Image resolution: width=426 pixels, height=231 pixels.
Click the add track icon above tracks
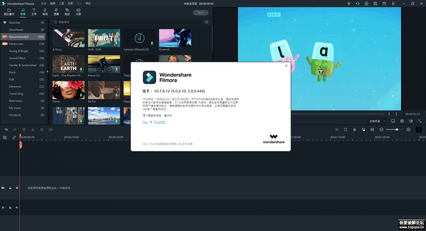click(5, 137)
